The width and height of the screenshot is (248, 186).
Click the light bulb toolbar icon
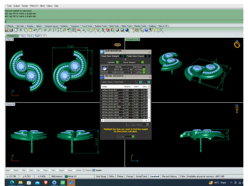coord(98,30)
